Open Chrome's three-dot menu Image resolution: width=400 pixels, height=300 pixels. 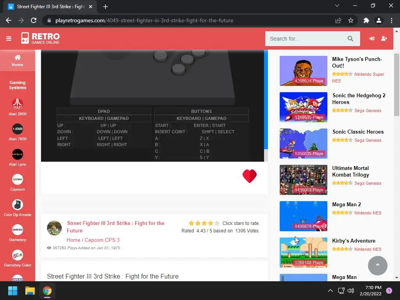(x=391, y=20)
